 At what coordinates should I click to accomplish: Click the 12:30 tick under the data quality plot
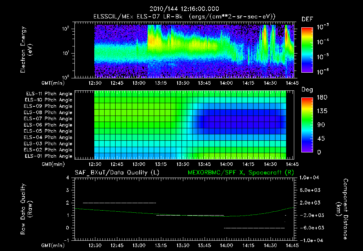coord(95,245)
